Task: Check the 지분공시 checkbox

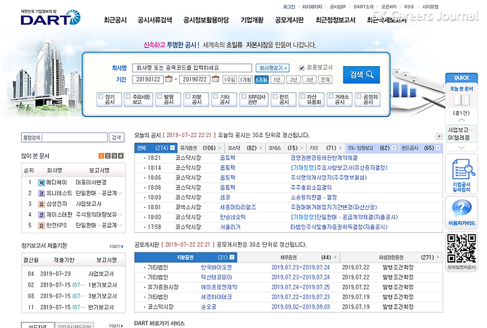Action: (187, 97)
